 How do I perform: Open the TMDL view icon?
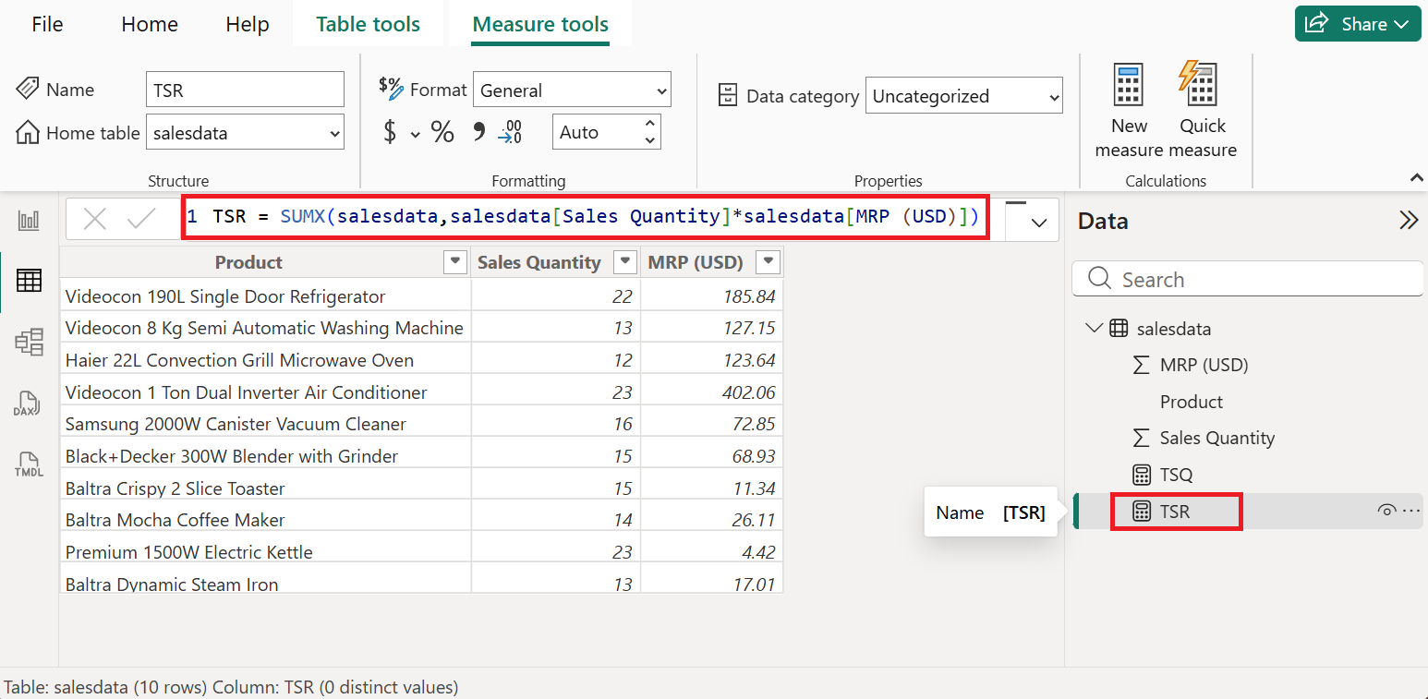coord(28,464)
